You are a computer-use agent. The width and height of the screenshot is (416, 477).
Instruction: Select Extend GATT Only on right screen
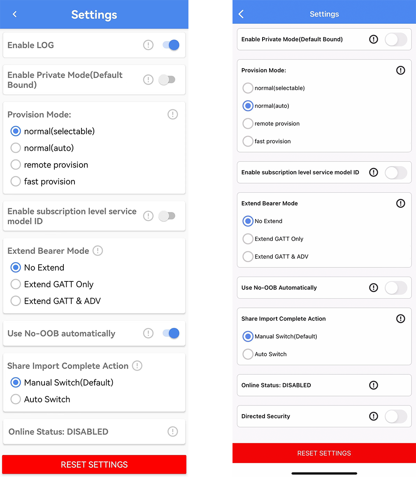point(248,239)
